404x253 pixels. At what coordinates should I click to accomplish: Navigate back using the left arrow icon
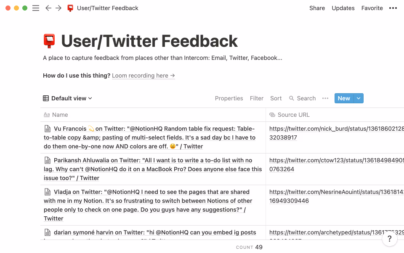click(x=48, y=8)
